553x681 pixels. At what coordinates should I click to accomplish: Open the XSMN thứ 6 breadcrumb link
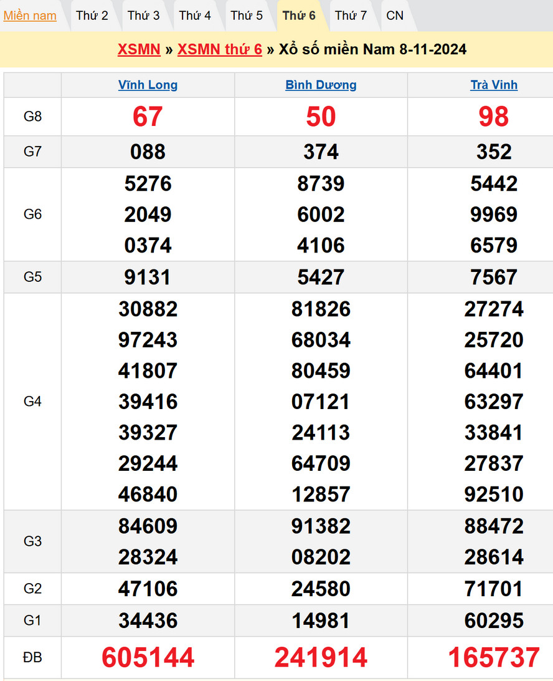220,49
